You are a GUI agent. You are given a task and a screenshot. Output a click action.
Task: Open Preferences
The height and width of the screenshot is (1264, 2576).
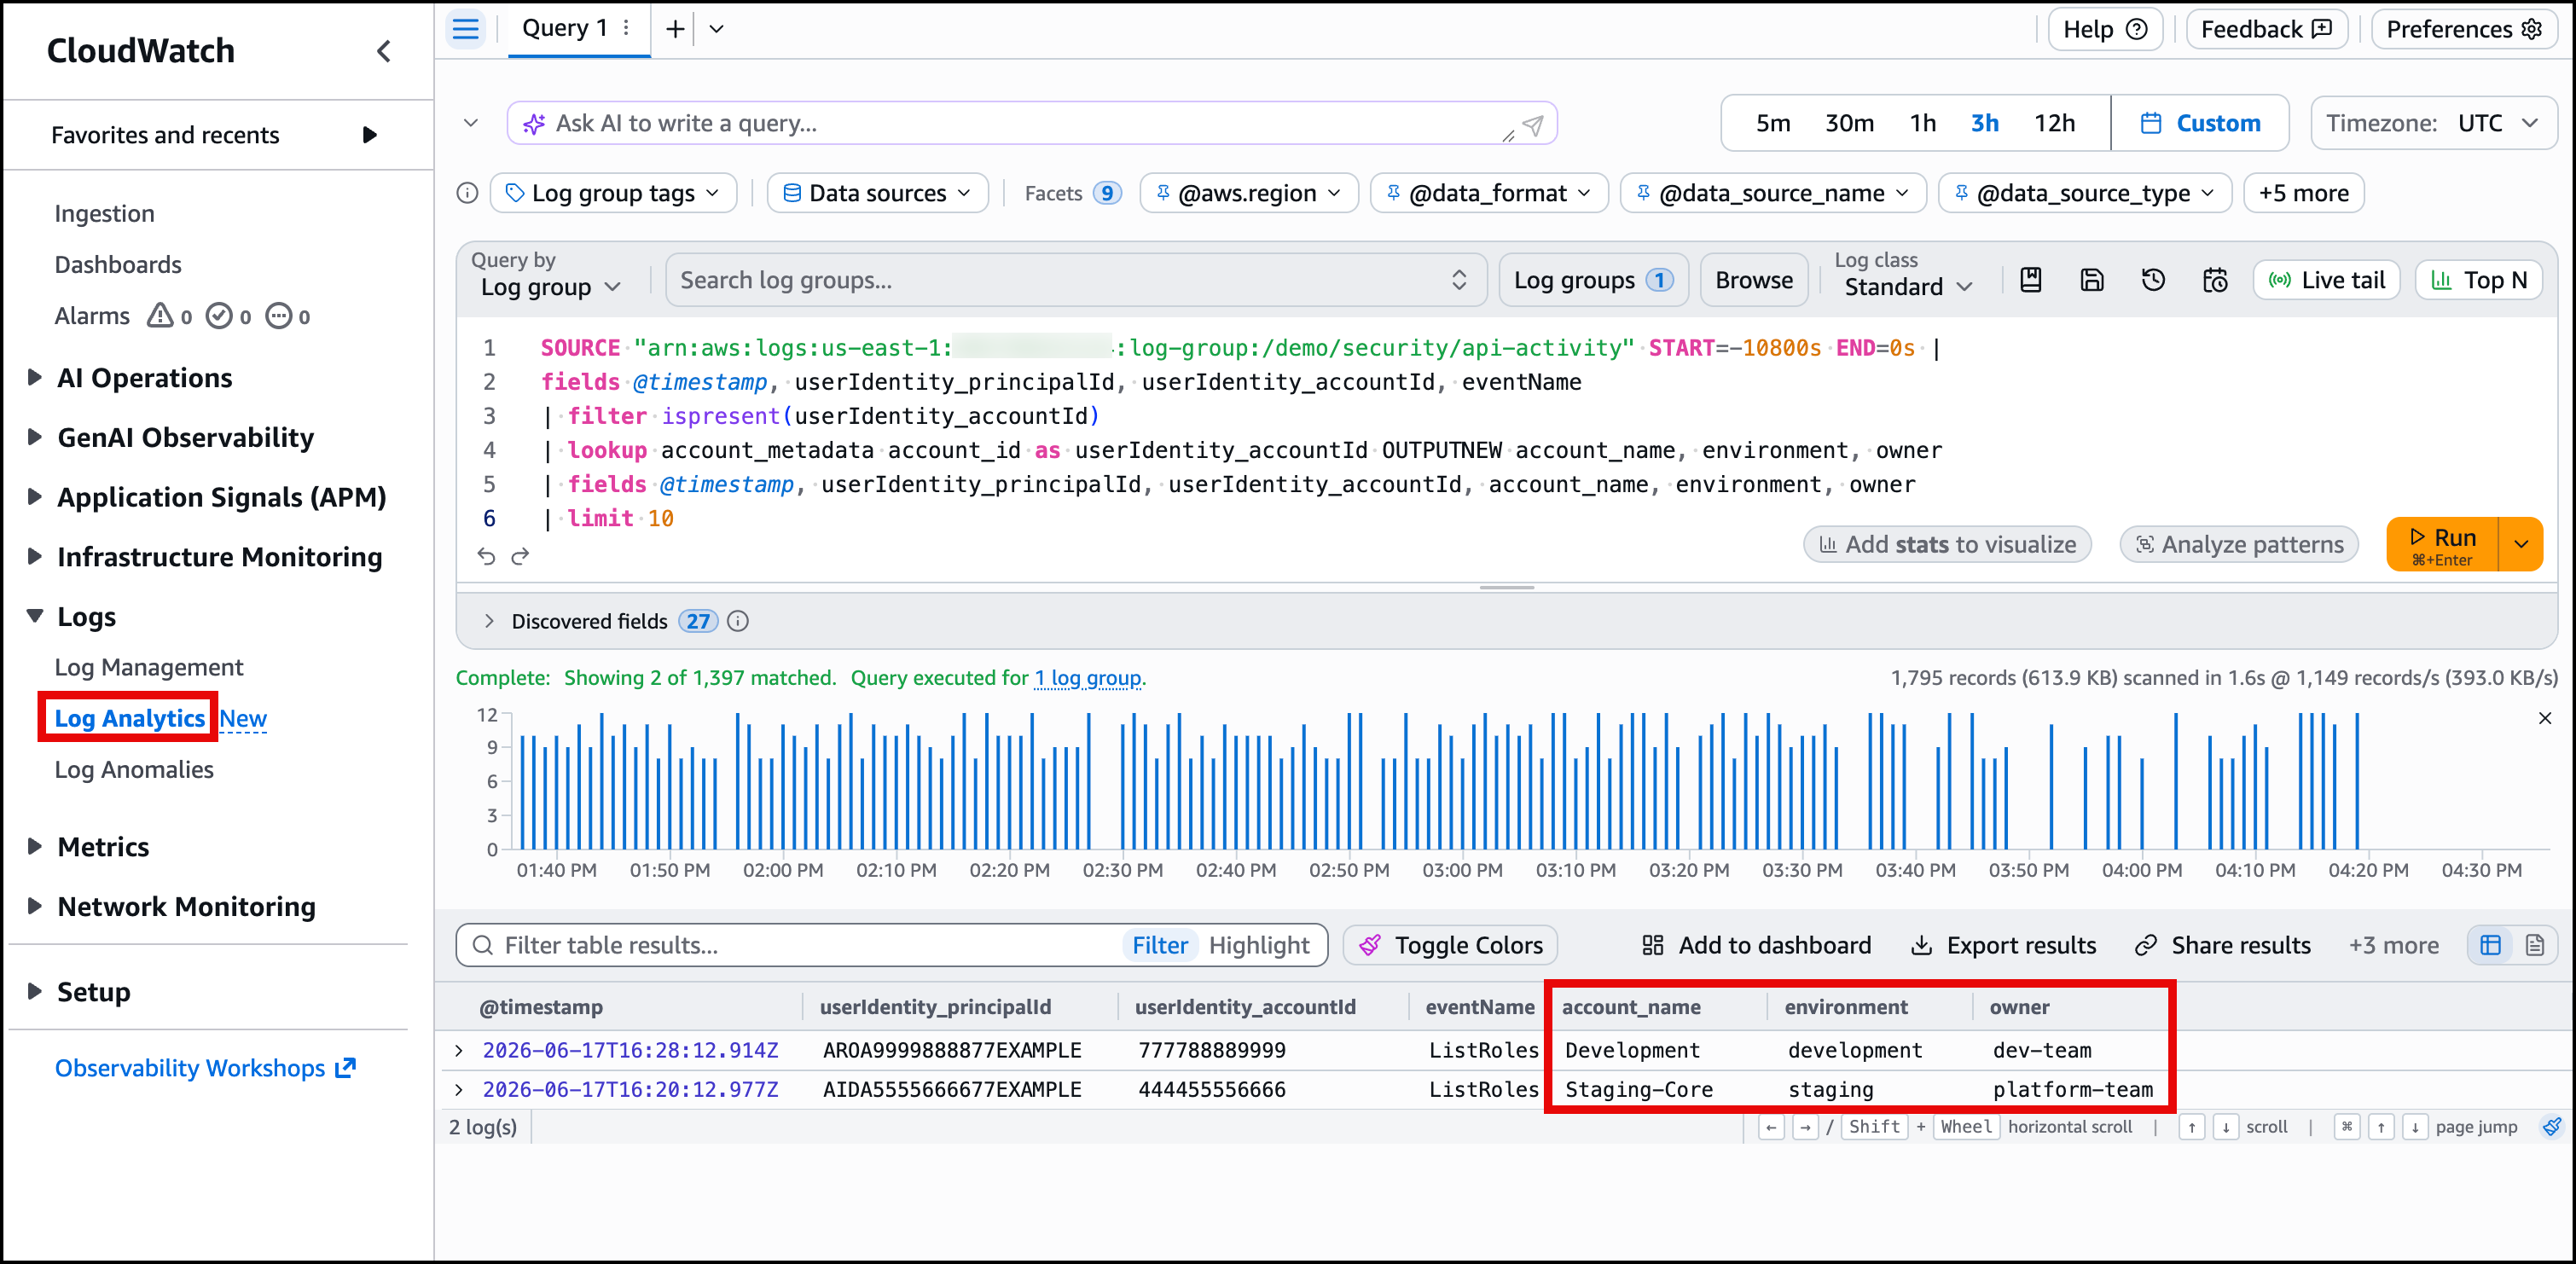click(x=2464, y=29)
